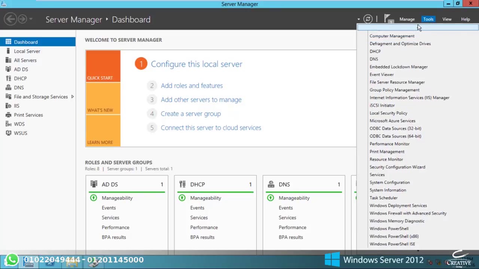Click DNS tile role icon
The image size is (479, 269).
point(271,184)
